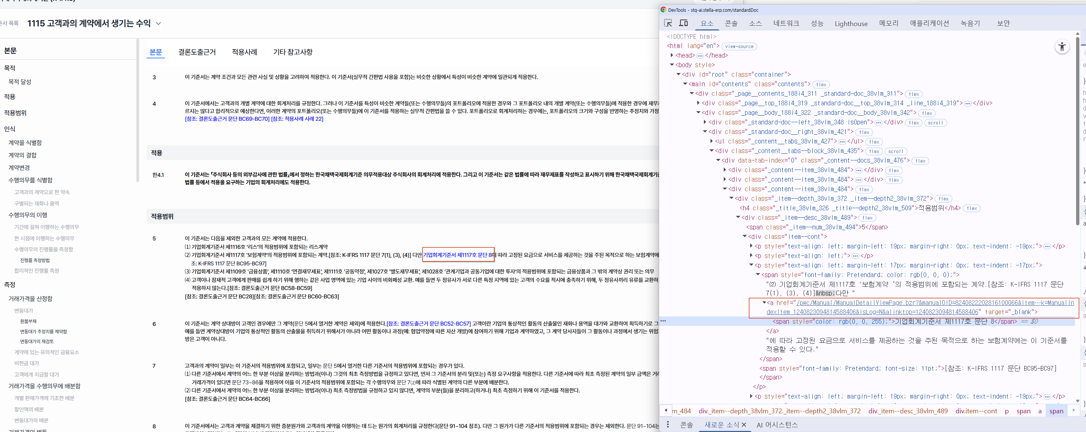Switch to the 요소 DevTools tab
Screen dimensions: 1086x432
tap(707, 23)
